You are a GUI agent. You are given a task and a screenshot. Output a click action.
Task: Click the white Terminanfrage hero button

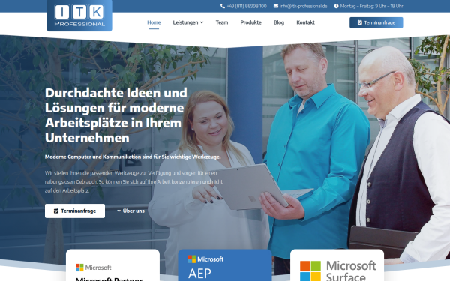[x=75, y=211]
